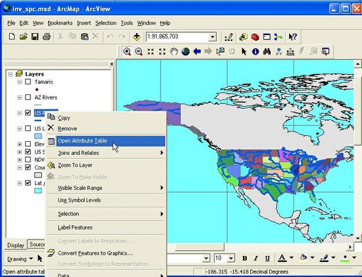Select the Pan hand tool
Viewport: 362px width, 277px height.
tap(174, 51)
